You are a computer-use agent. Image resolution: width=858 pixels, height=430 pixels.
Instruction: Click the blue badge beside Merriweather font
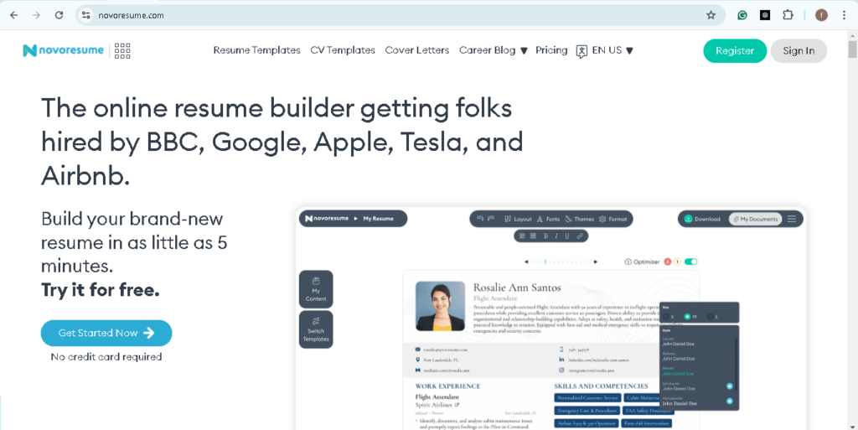click(730, 401)
